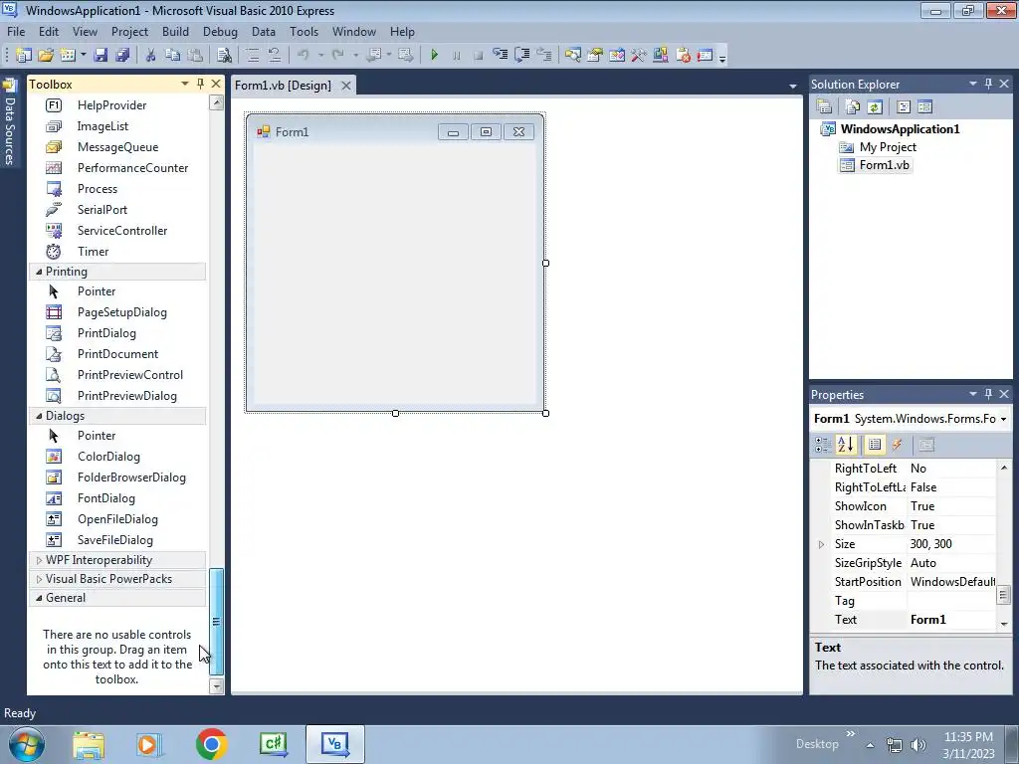Screen dimensions: 1019x764
Task: Collapse the Dialogs toolbox group
Action: pos(39,416)
